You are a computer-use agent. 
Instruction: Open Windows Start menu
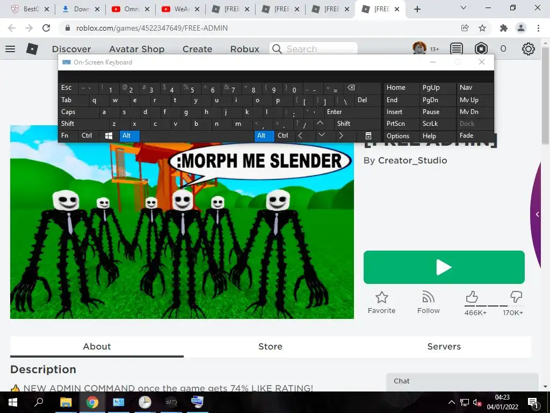tap(13, 402)
